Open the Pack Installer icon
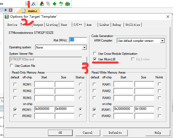The width and height of the screenshot is (173, 138). pyautogui.click(x=68, y=4)
